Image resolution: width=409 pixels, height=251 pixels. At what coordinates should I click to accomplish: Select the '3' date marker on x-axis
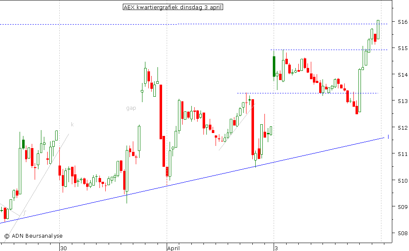[276, 248]
